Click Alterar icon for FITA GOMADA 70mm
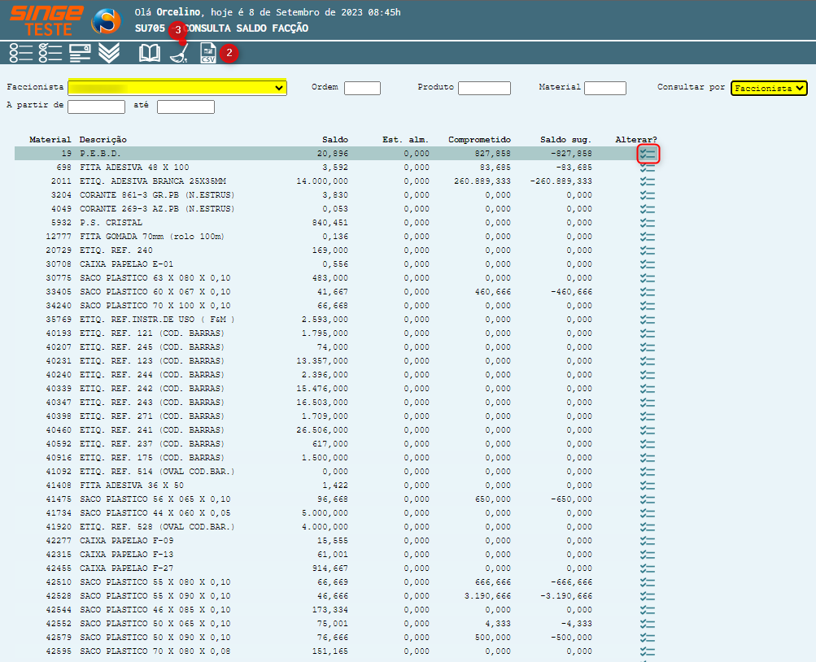The width and height of the screenshot is (816, 662). (648, 237)
